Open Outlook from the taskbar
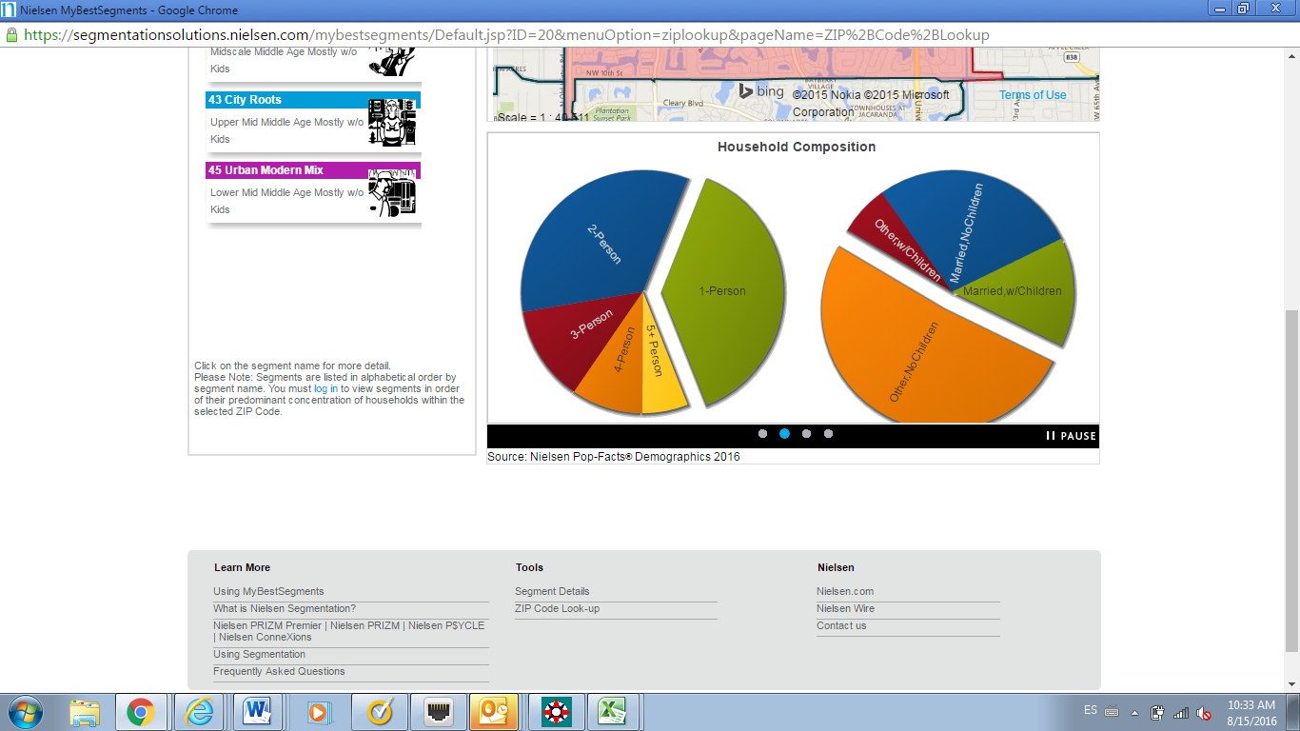Screen dimensions: 1300x731 point(497,710)
